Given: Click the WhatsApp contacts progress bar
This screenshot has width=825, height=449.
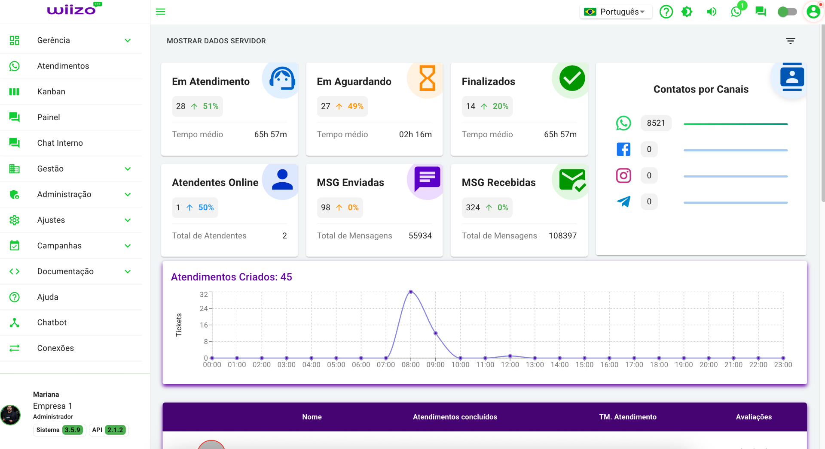Looking at the screenshot, I should pyautogui.click(x=735, y=124).
